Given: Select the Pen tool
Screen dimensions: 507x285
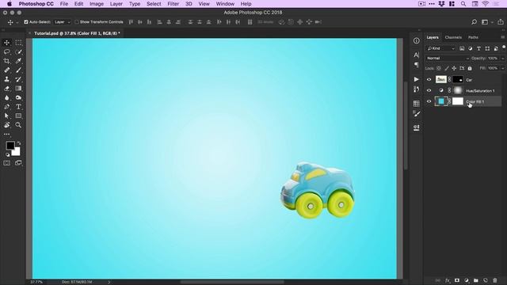Looking at the screenshot, I should 7,107.
